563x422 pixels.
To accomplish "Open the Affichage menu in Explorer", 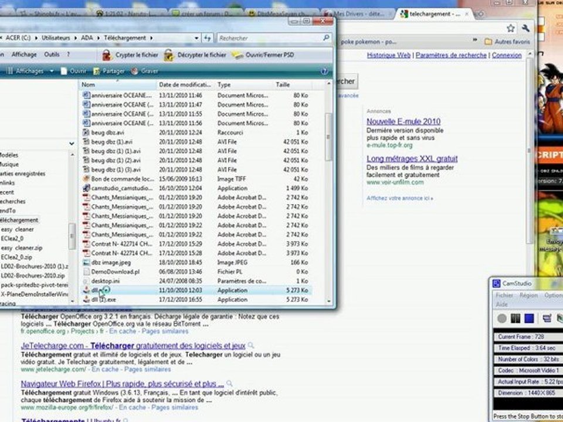I will 24,55.
